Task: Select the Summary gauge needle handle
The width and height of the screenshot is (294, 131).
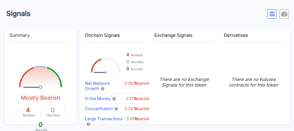Action: [40, 87]
